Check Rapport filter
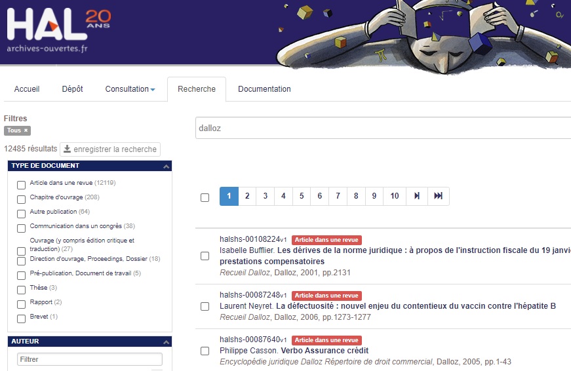The height and width of the screenshot is (371, 571). tap(21, 304)
